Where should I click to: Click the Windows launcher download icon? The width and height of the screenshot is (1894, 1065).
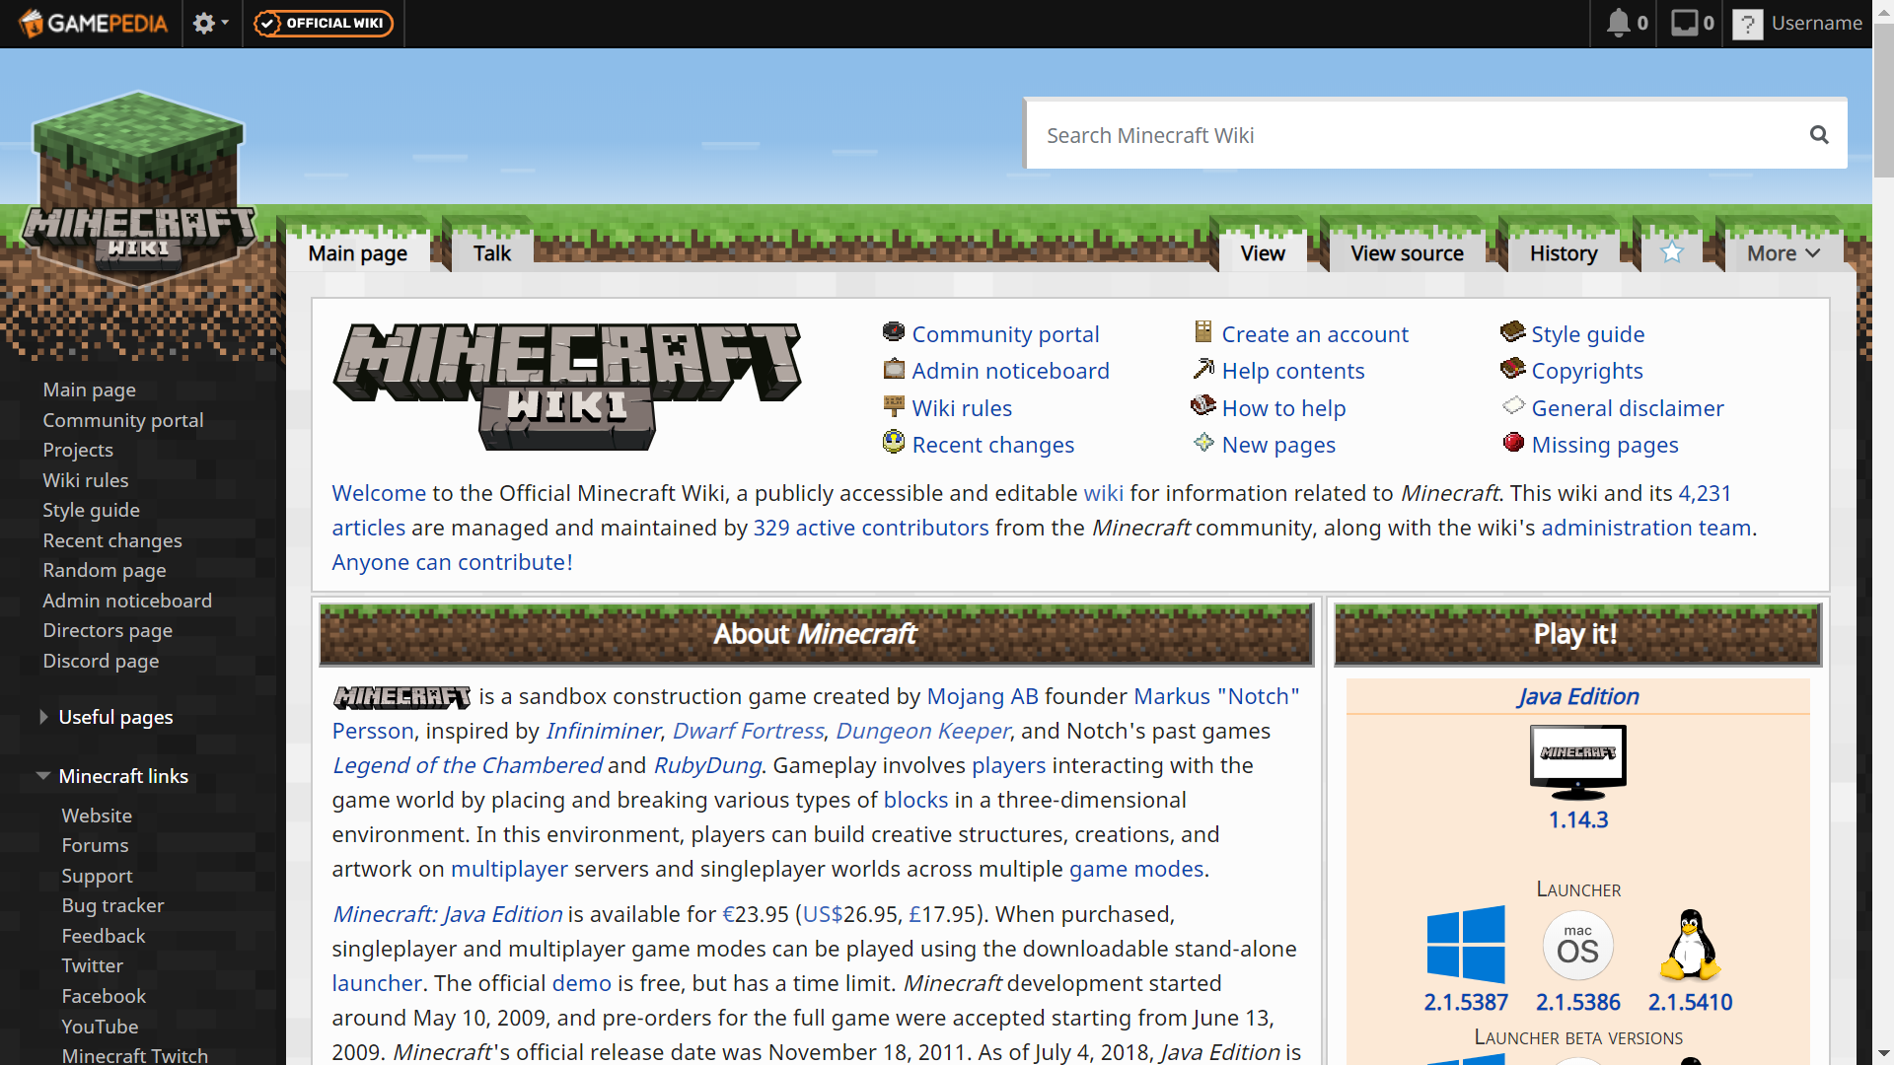[x=1466, y=944]
